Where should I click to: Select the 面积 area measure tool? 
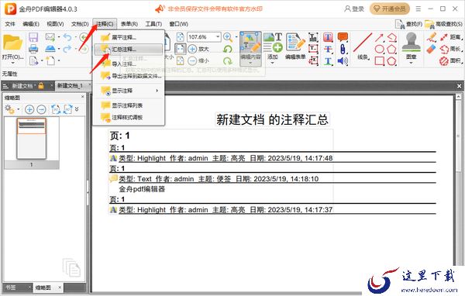[451, 61]
